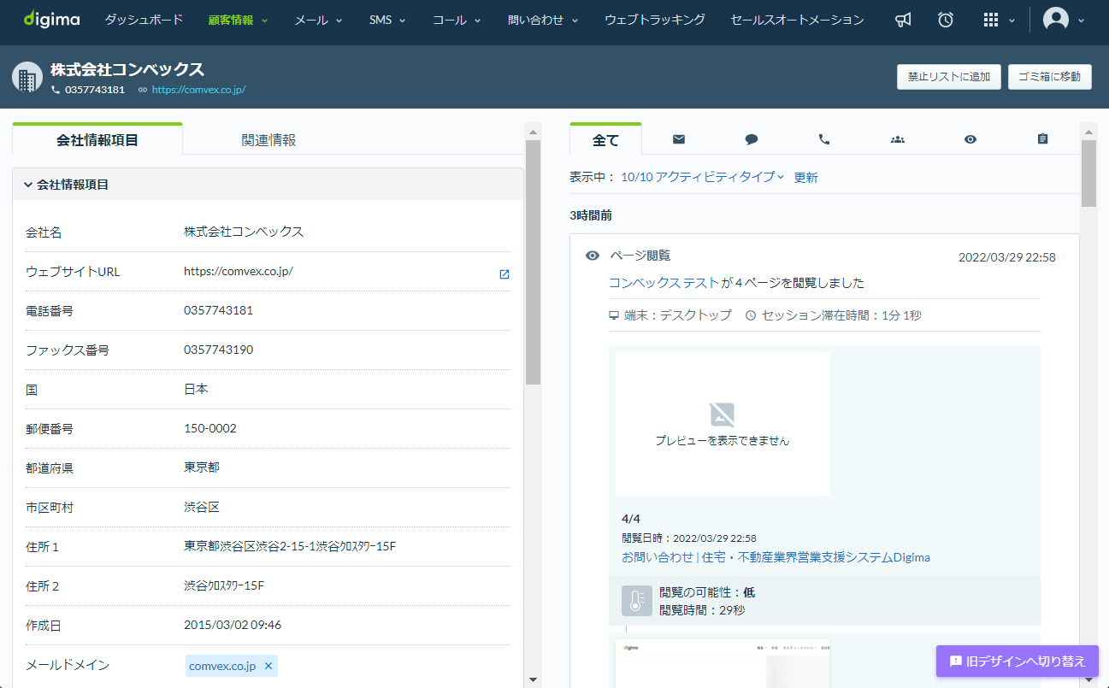Filter activities by mail envelope tab
Image resolution: width=1109 pixels, height=688 pixels.
coord(679,138)
